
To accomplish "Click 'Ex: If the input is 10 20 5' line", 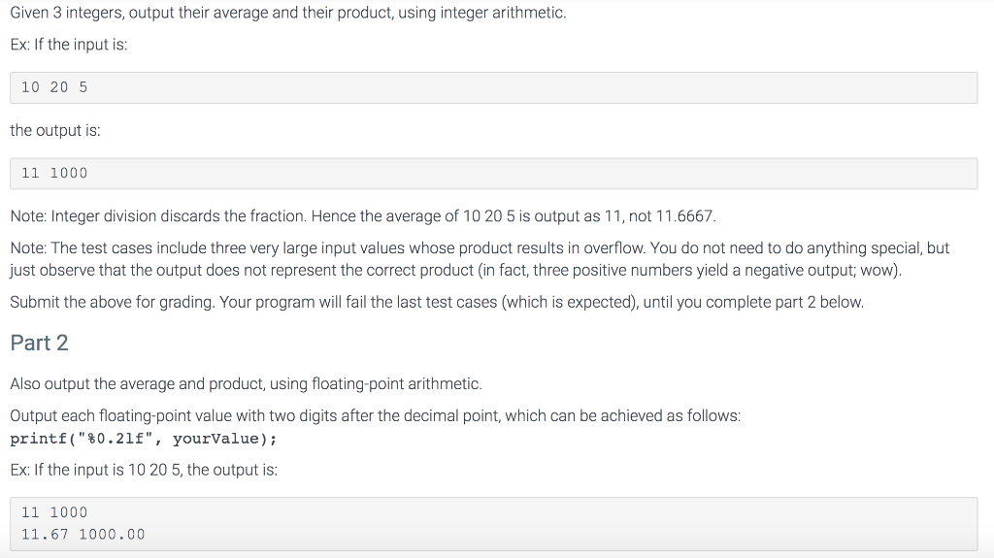I will pyautogui.click(x=144, y=470).
